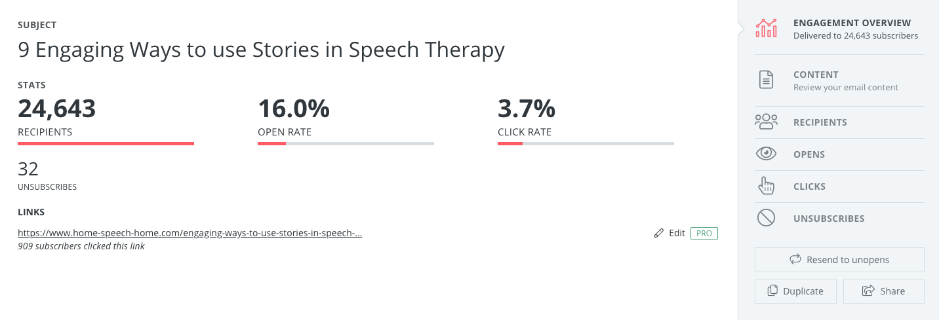
Task: Select the Recipients people icon
Action: [x=766, y=122]
